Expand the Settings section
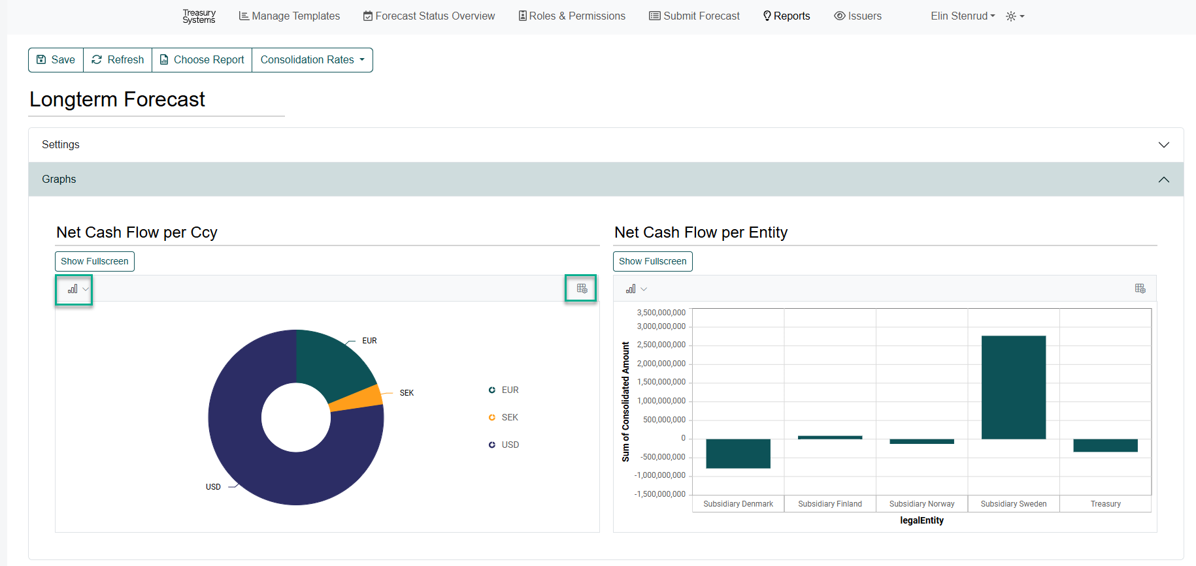Image resolution: width=1196 pixels, height=566 pixels. pyautogui.click(x=605, y=145)
